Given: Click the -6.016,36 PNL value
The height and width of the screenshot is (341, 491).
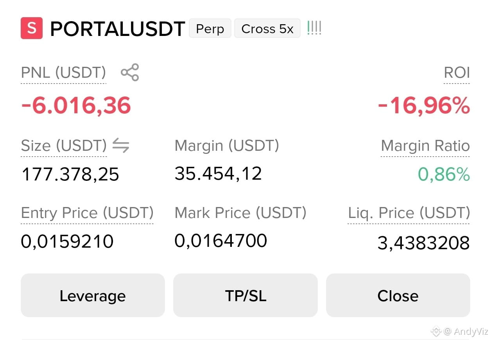Looking at the screenshot, I should pos(76,105).
